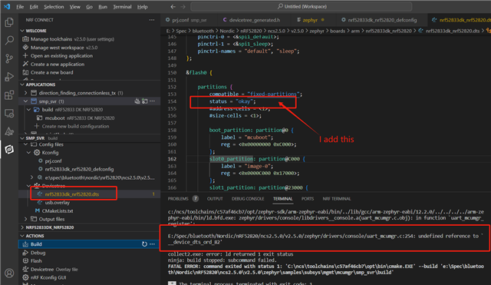Open NRF CONNECT panel more actions
This screenshot has height=285, width=491.
tap(152, 20)
